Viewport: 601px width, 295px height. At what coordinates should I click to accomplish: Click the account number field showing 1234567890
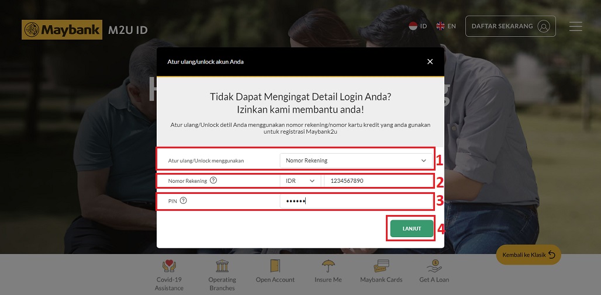click(378, 181)
